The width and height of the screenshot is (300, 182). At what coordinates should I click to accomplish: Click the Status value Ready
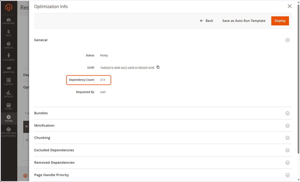[x=104, y=55]
